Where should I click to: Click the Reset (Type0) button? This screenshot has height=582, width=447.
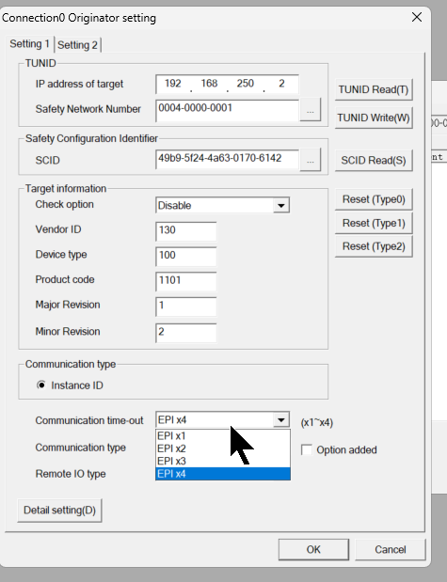tap(374, 199)
